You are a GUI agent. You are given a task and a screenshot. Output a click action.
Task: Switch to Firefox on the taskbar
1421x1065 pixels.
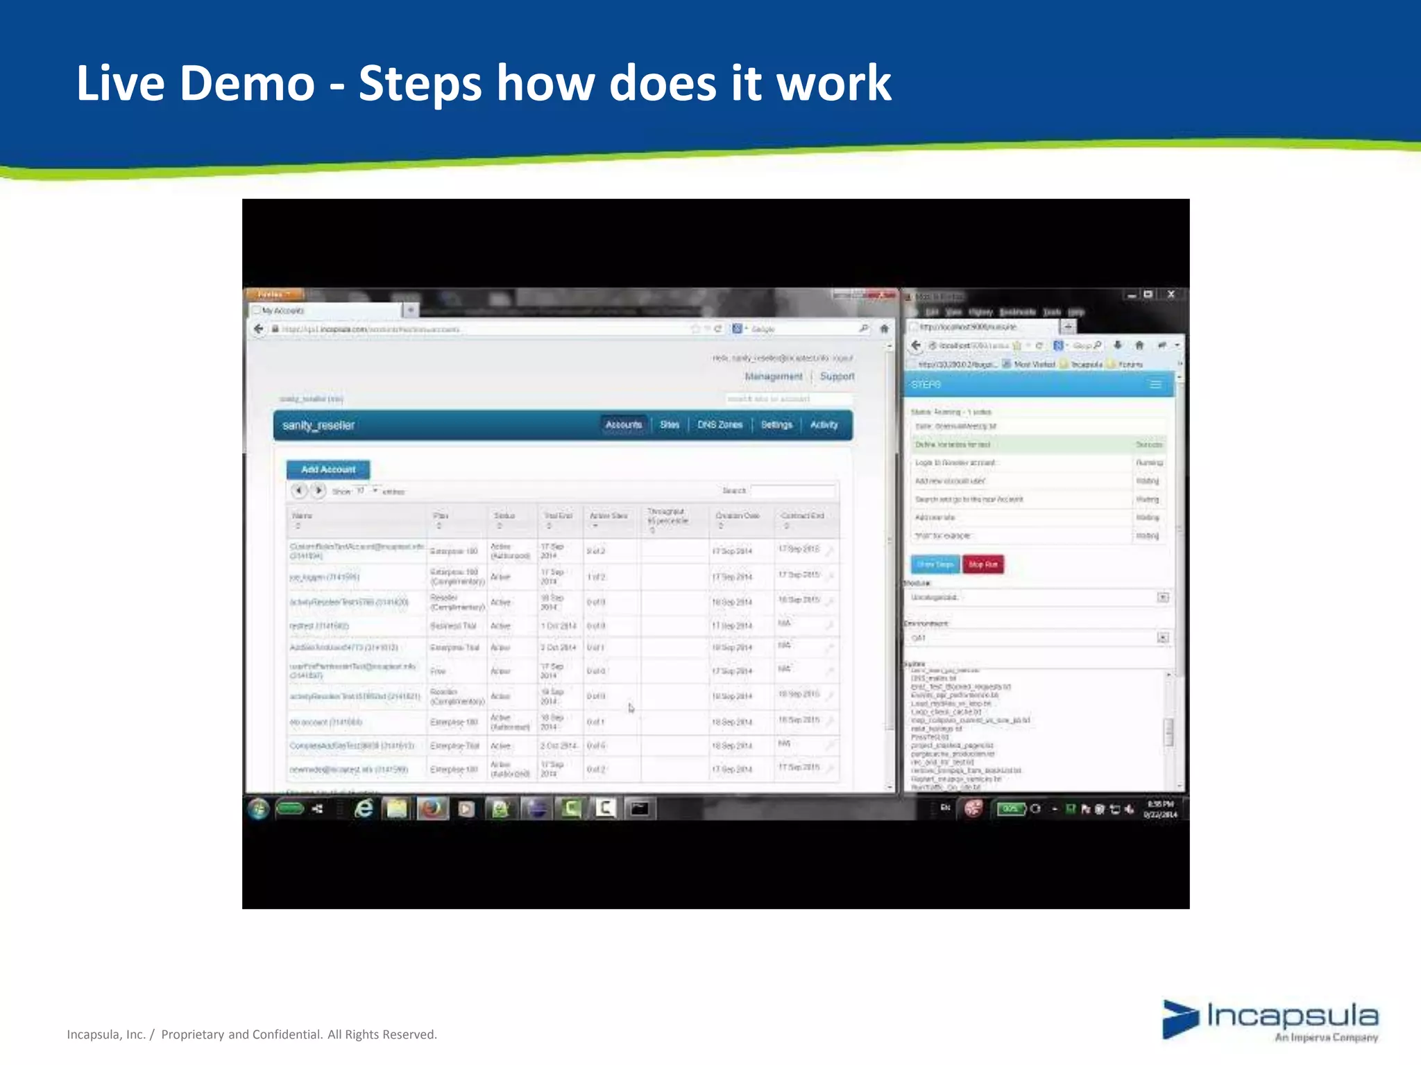pos(432,808)
